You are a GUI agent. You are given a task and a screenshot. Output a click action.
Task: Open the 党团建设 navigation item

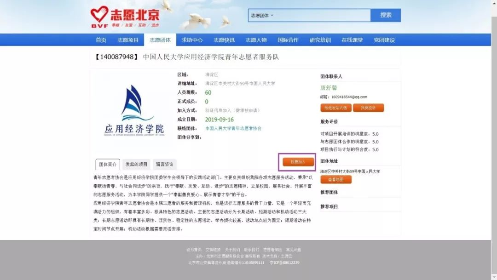click(x=384, y=40)
